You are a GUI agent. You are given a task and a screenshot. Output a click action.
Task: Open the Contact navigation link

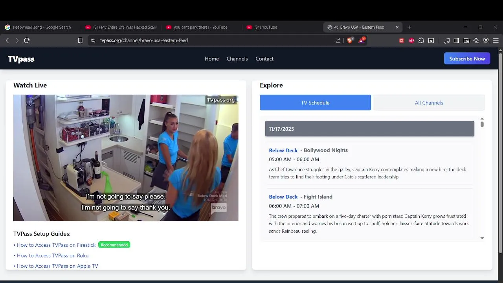click(x=264, y=59)
